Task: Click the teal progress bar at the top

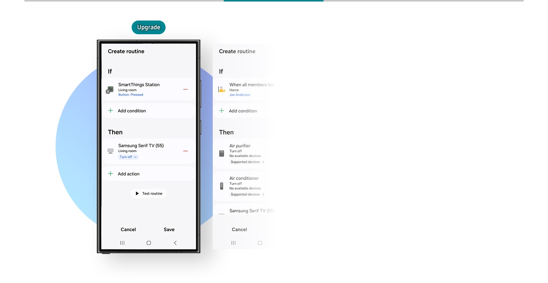Action: click(x=273, y=1)
